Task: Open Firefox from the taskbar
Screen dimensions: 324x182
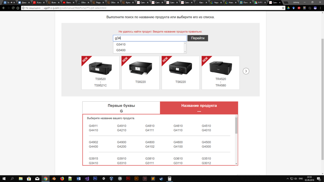Action: (x=62, y=179)
